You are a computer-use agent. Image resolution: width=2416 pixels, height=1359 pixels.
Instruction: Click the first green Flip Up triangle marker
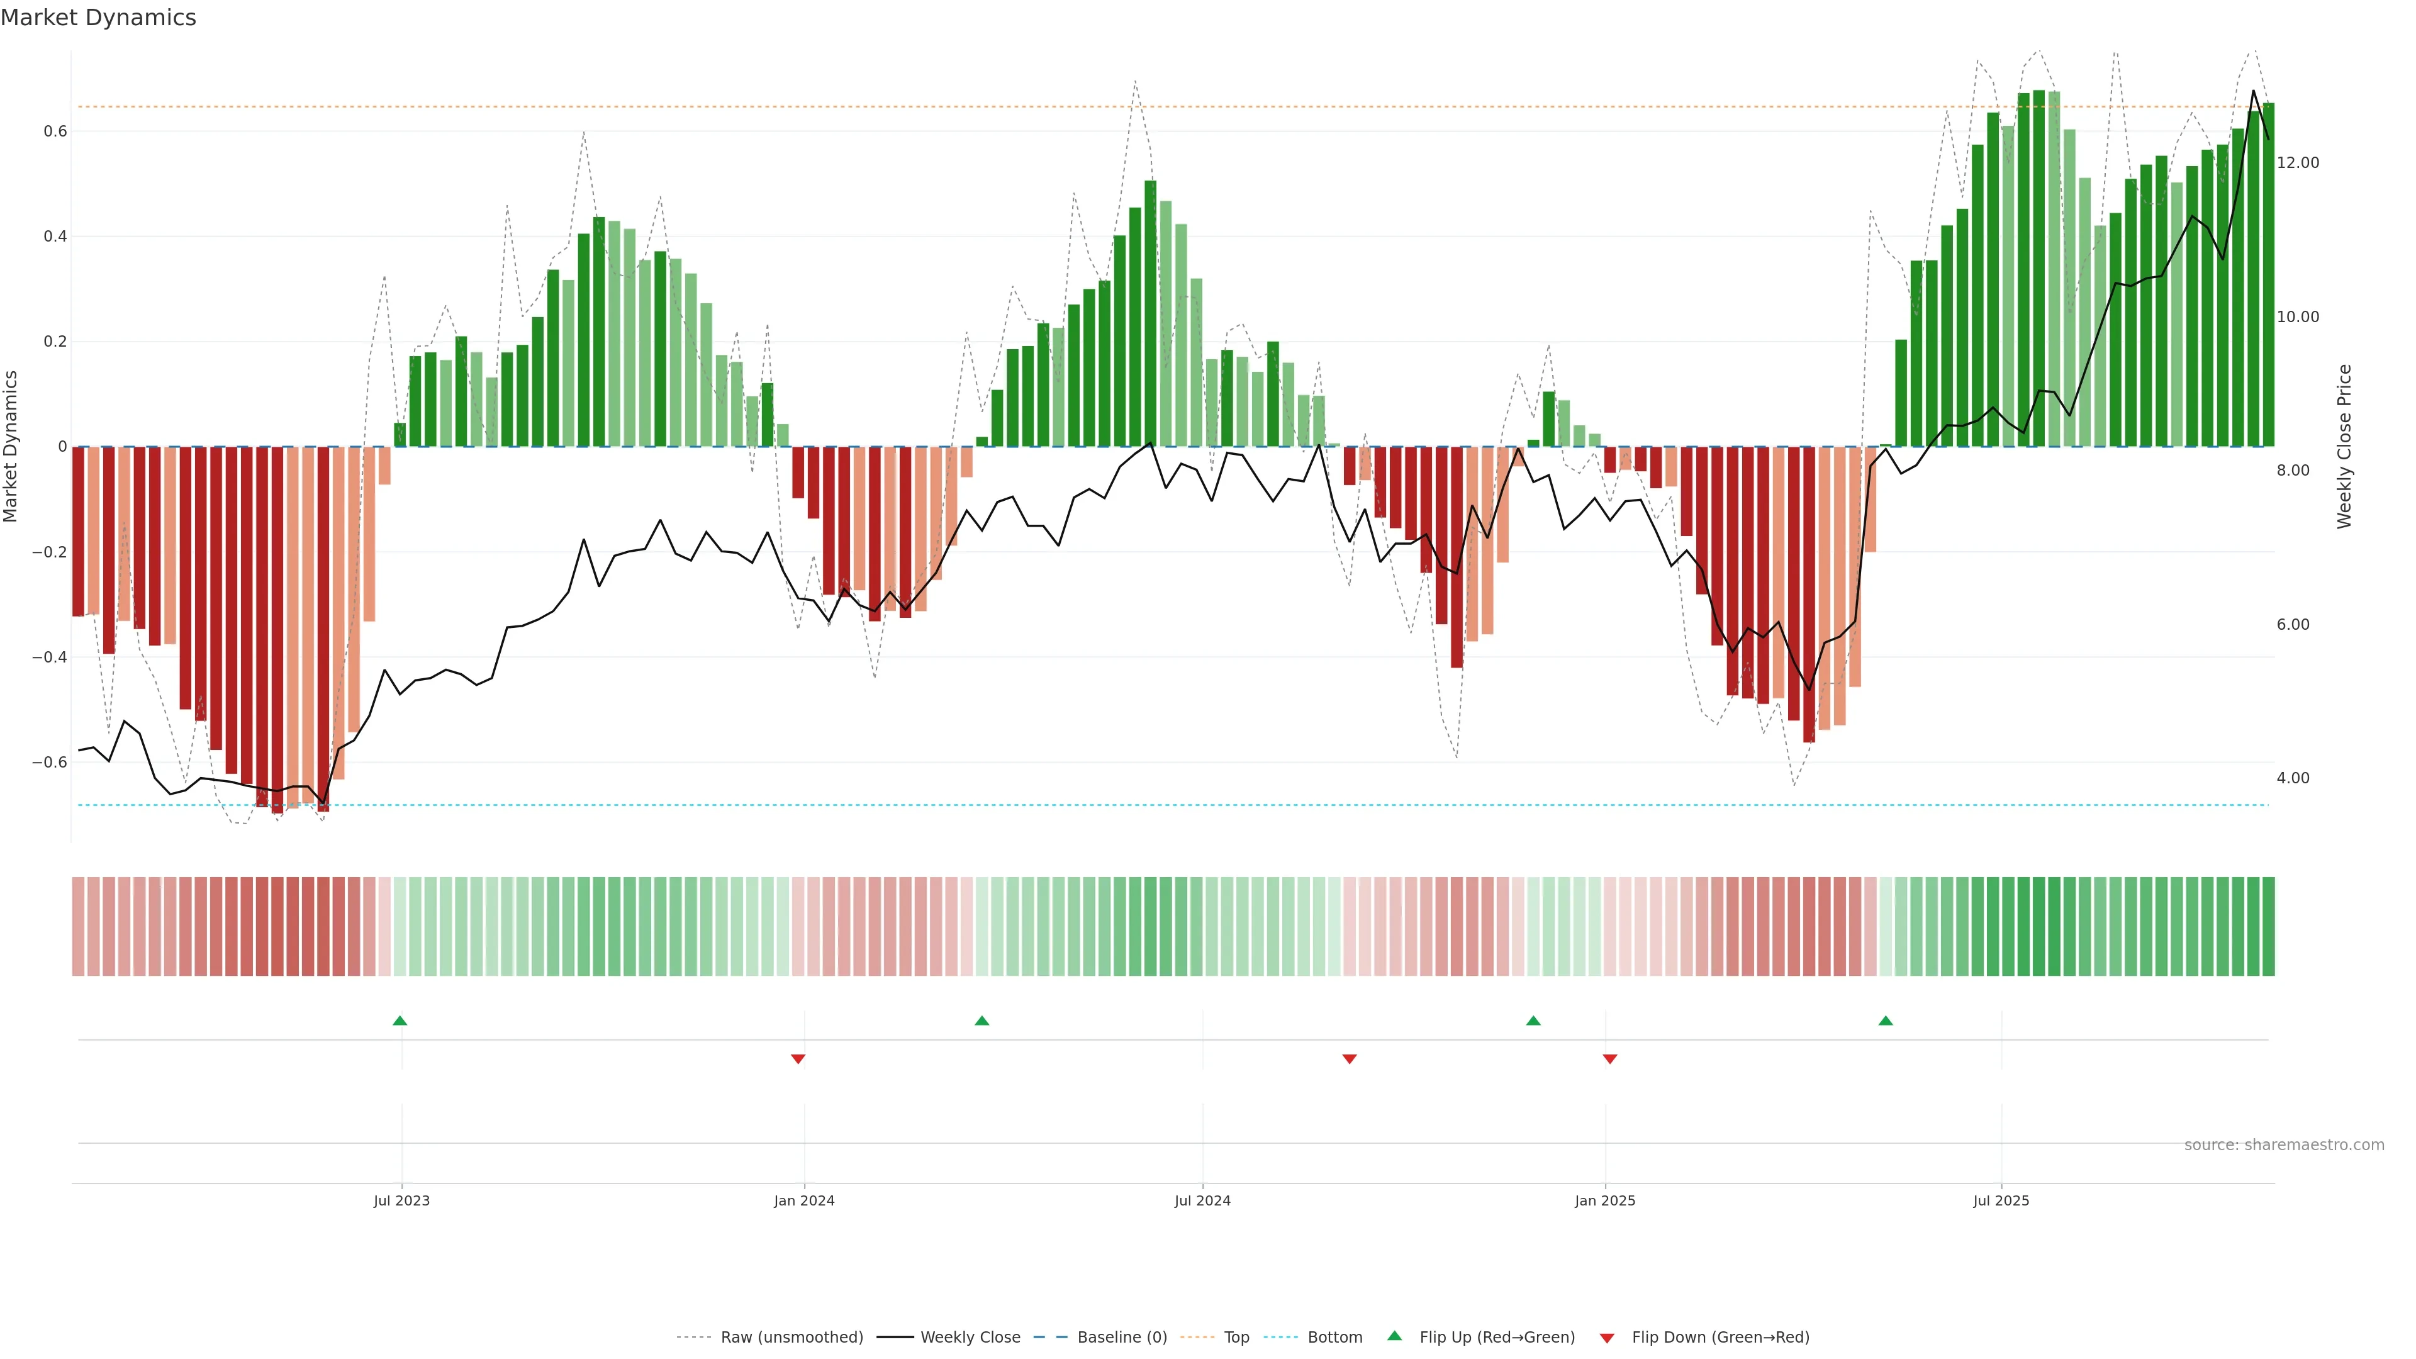[400, 1021]
